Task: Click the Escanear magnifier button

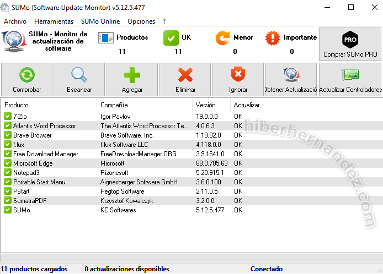Action: click(79, 79)
